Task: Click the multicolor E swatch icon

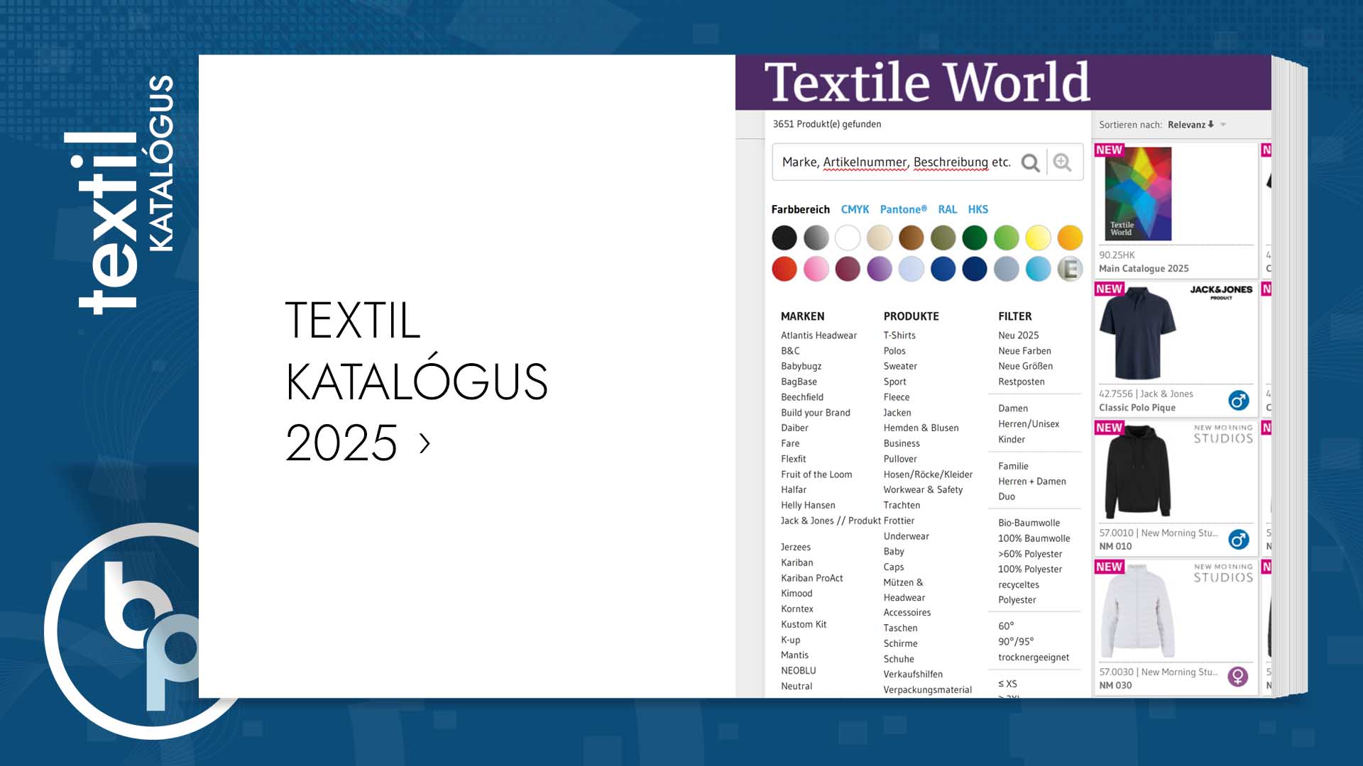Action: coord(1070,269)
